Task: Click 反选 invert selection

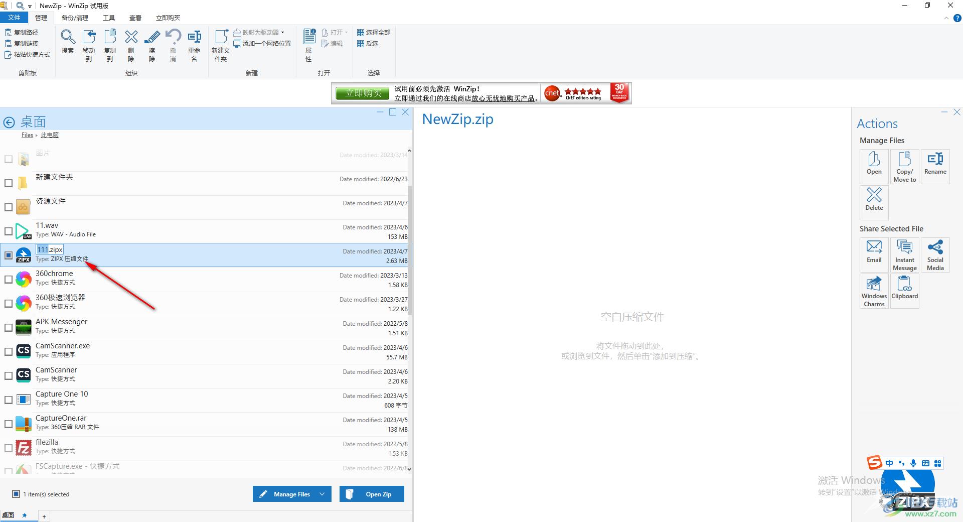Action: (368, 43)
